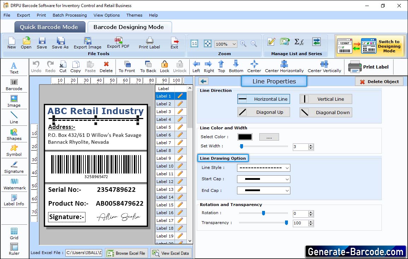Click the Delete Object button

[x=379, y=82]
